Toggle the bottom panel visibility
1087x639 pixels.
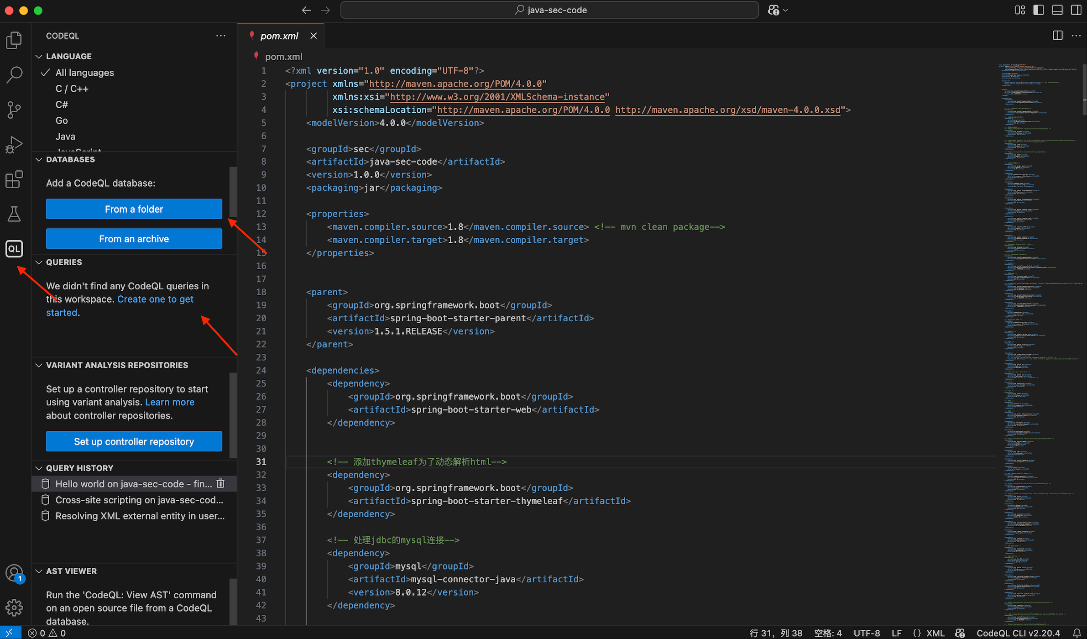click(x=1057, y=10)
